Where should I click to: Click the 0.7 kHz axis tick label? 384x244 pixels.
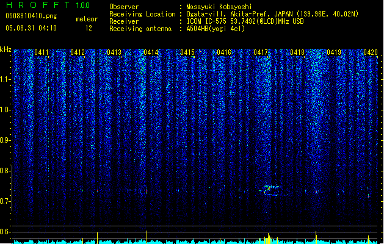pos(5,201)
